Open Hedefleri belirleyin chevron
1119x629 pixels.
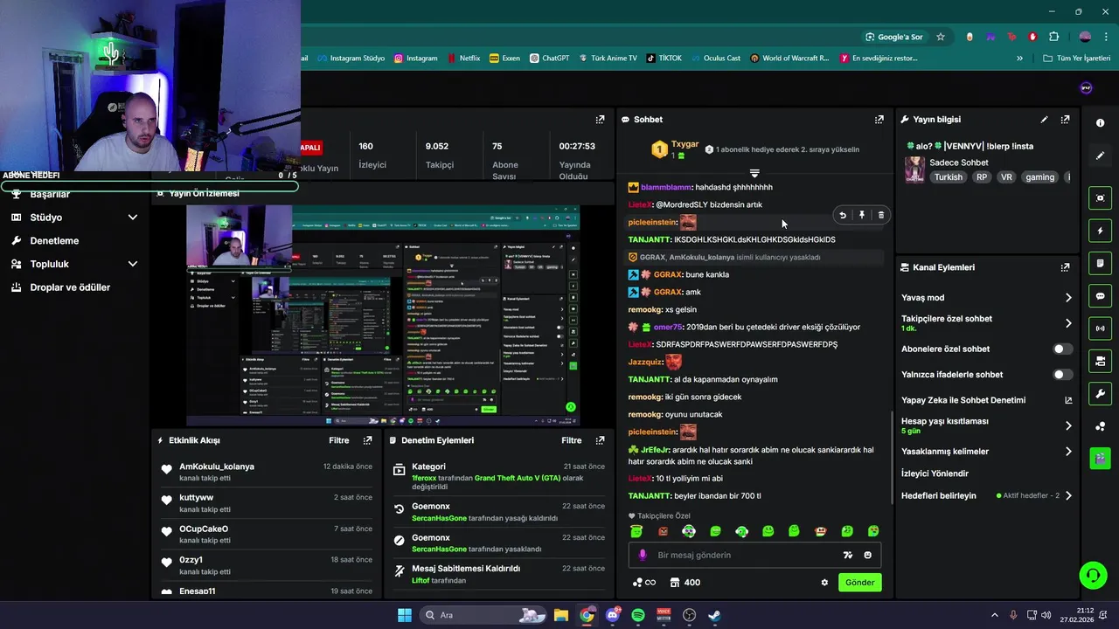pyautogui.click(x=1068, y=496)
